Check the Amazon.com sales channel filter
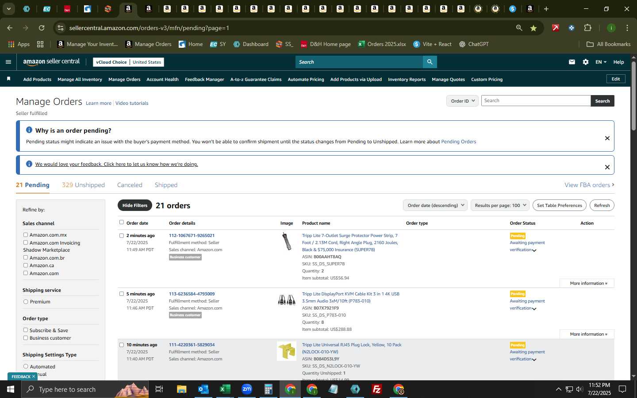Screen dimensions: 637x398 click(x=26, y=273)
